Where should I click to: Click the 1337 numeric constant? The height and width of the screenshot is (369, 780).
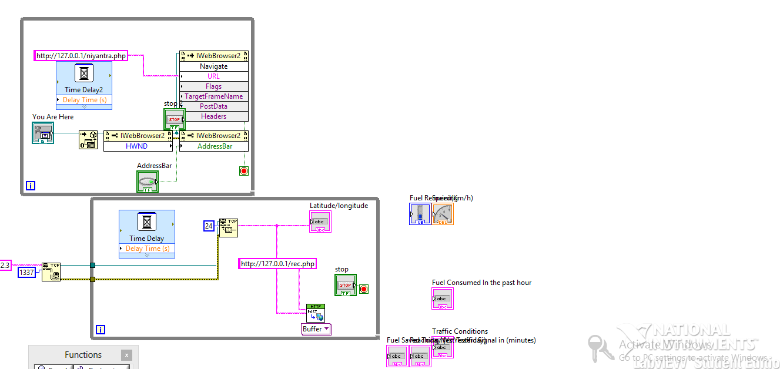pos(27,272)
